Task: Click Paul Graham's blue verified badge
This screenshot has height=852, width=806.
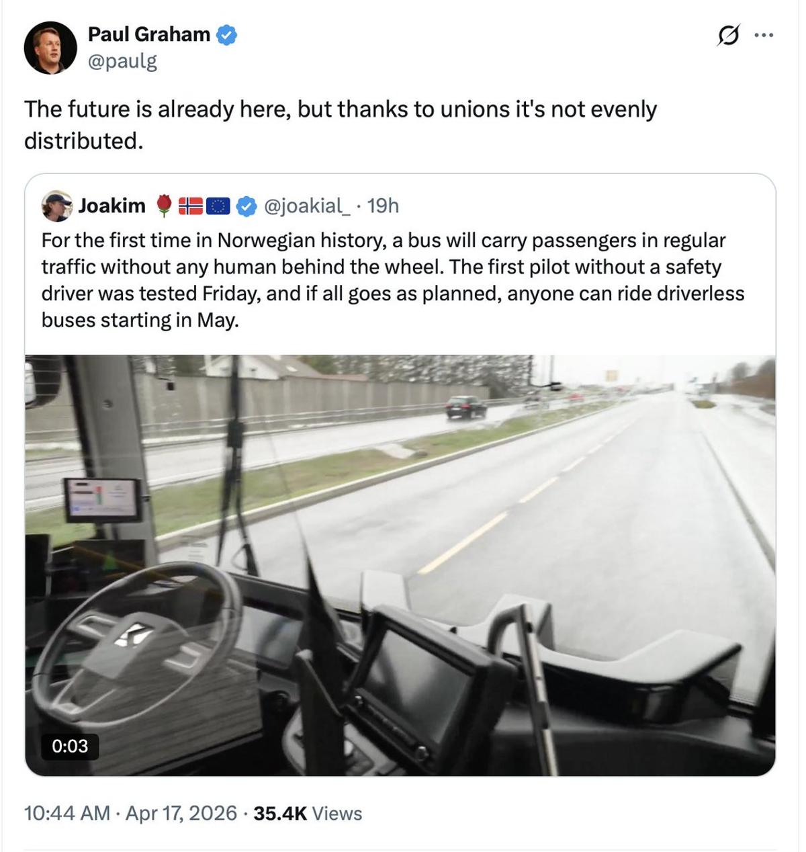Action: tap(226, 35)
